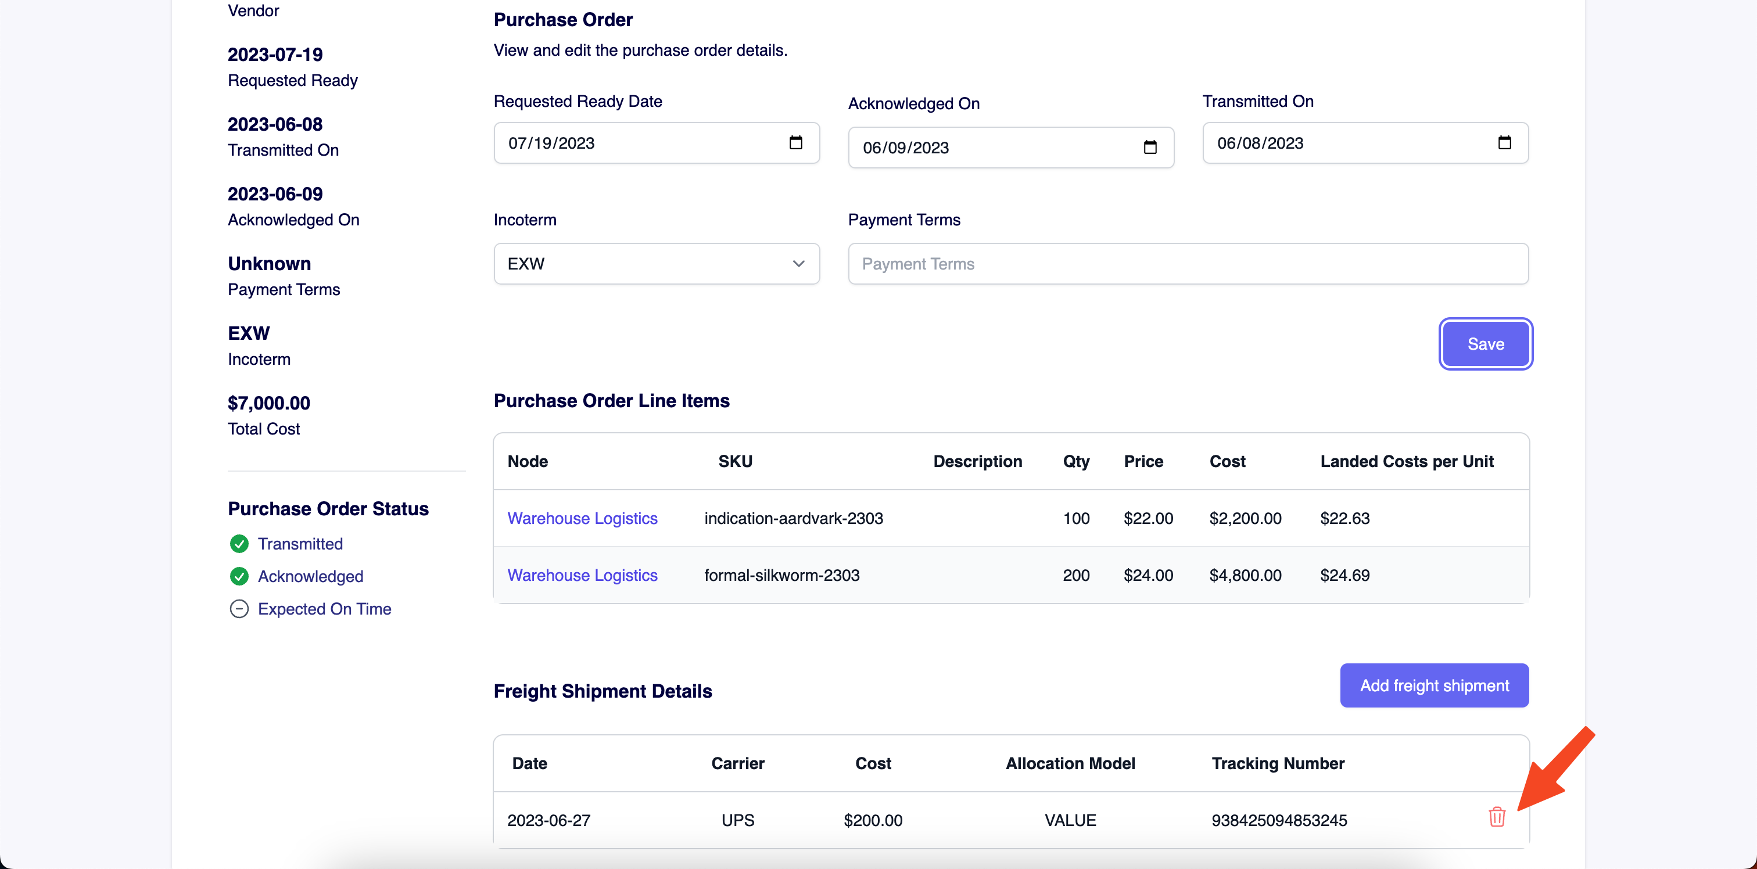This screenshot has width=1757, height=869.
Task: Open the Acknowledged On calendar picker
Action: tap(1150, 148)
